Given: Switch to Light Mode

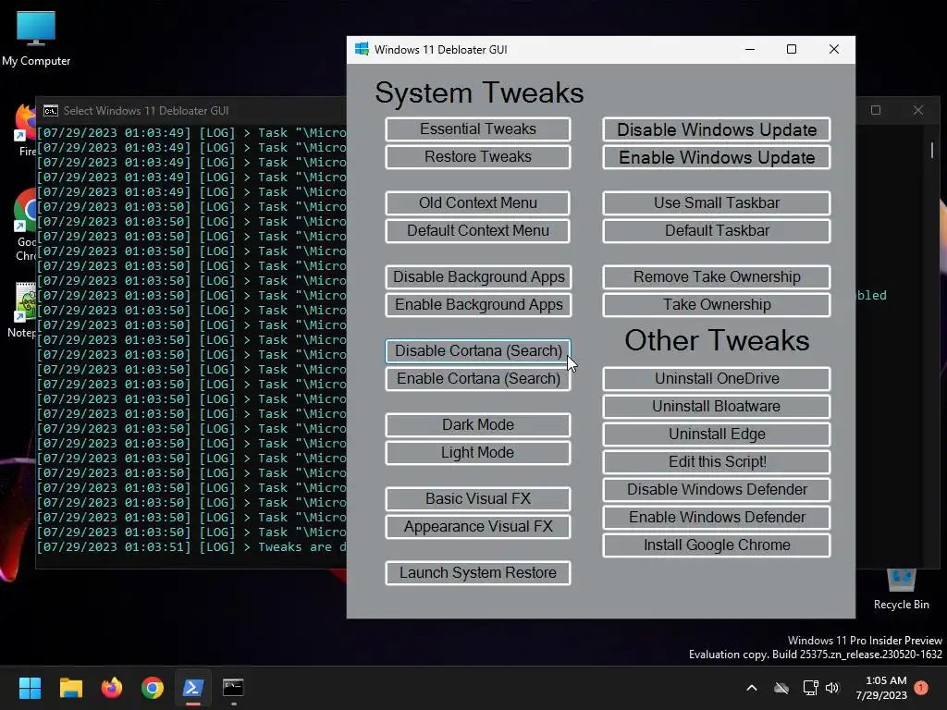Looking at the screenshot, I should [478, 453].
